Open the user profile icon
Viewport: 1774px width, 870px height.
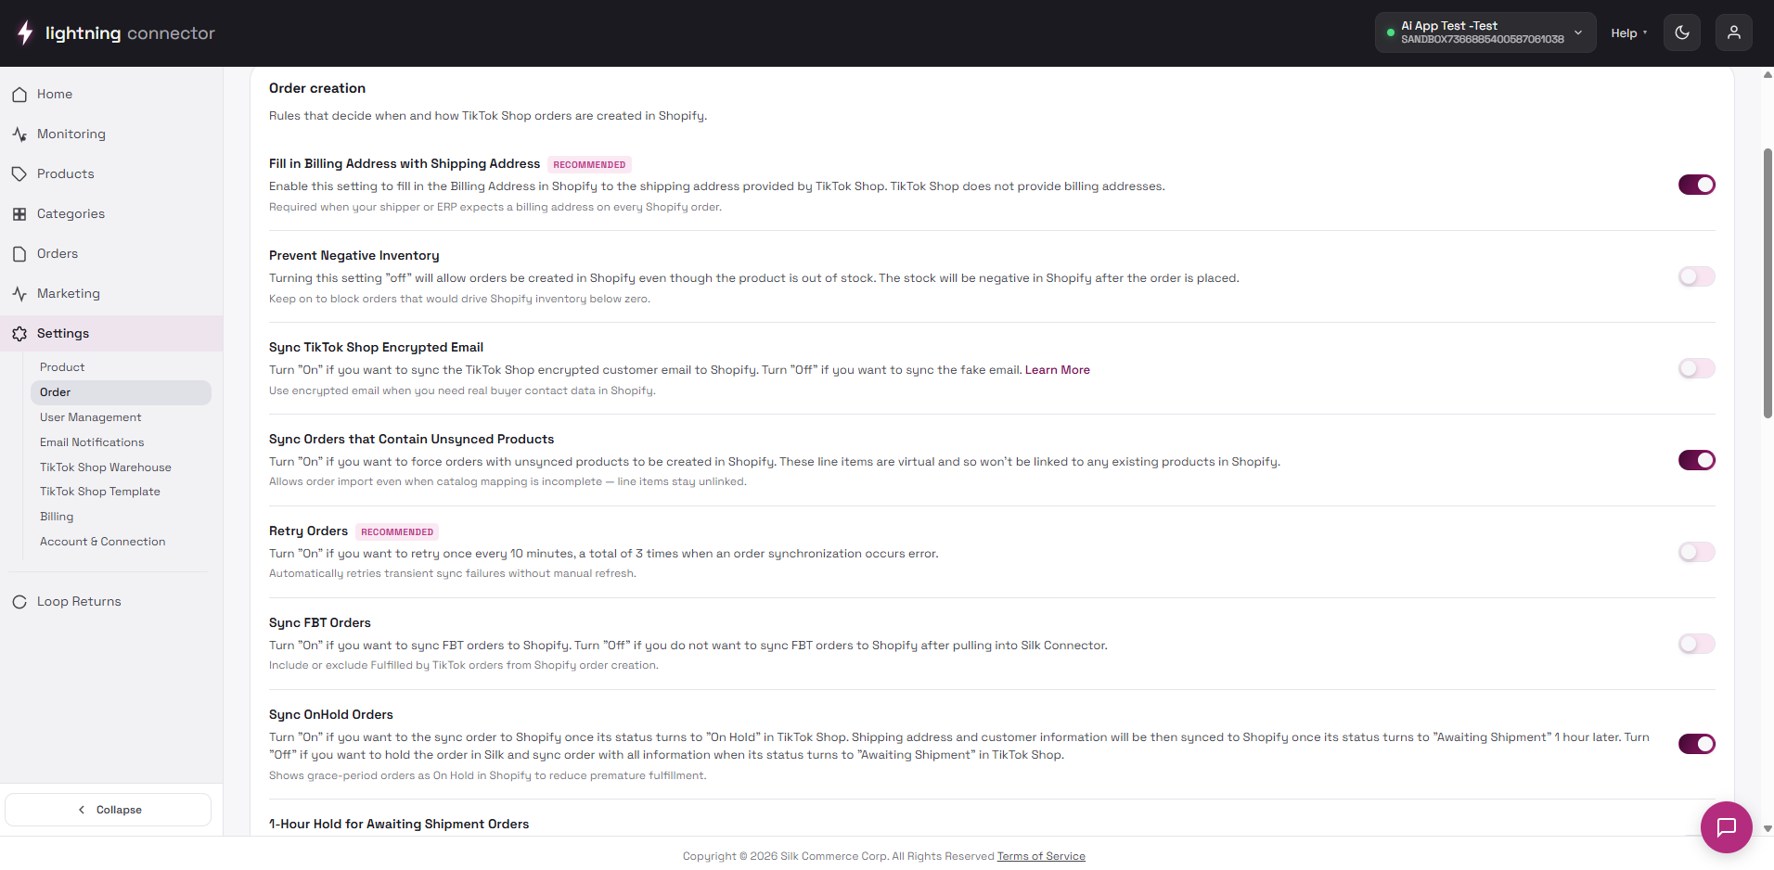click(1734, 32)
